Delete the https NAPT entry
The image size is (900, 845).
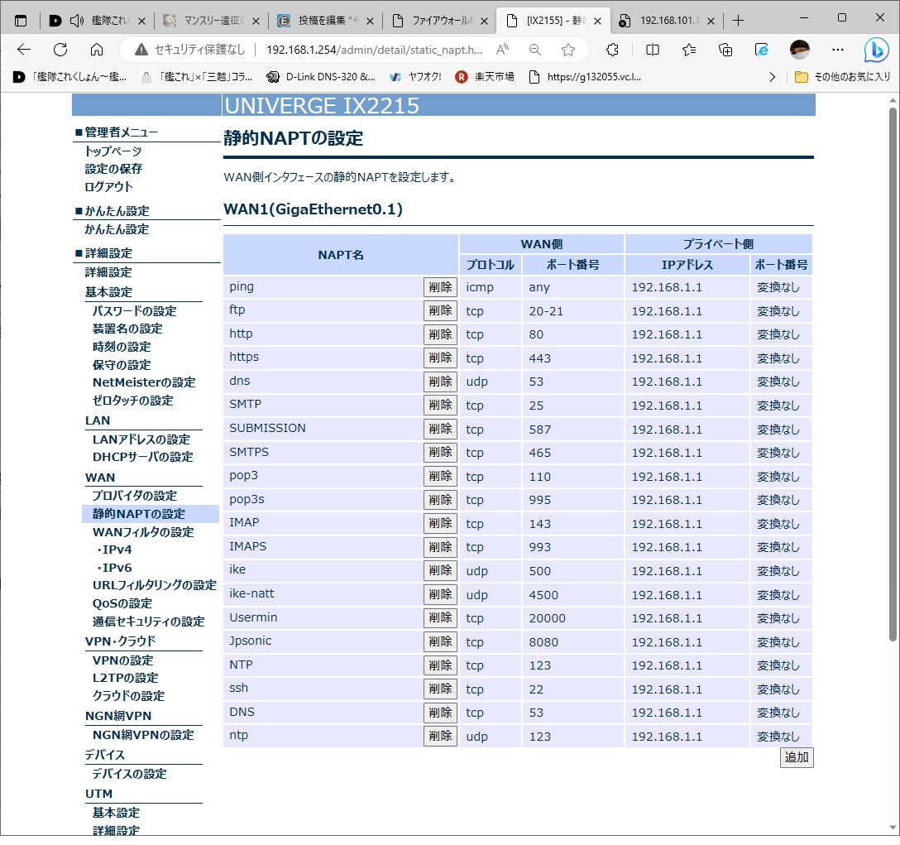[x=440, y=358]
